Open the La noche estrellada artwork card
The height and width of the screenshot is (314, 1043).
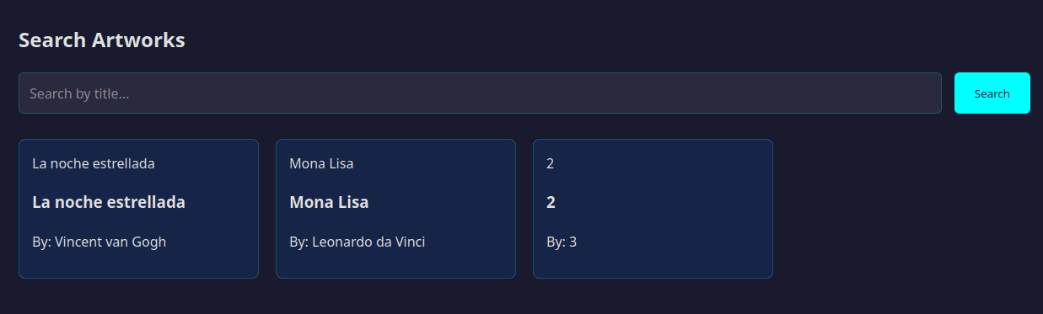point(138,209)
